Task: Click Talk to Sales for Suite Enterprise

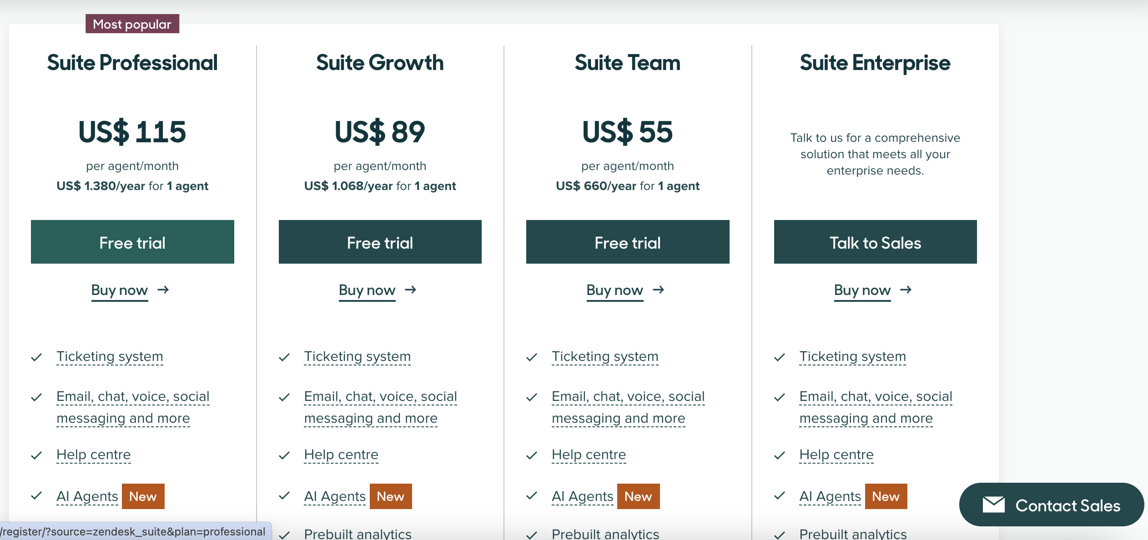Action: [x=875, y=242]
